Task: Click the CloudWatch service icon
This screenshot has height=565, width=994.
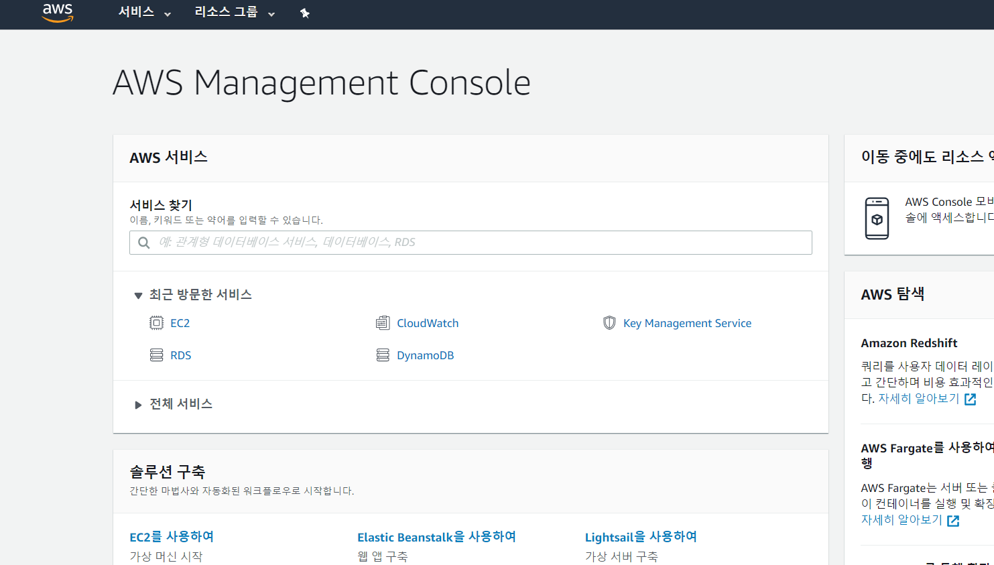Action: pyautogui.click(x=383, y=323)
